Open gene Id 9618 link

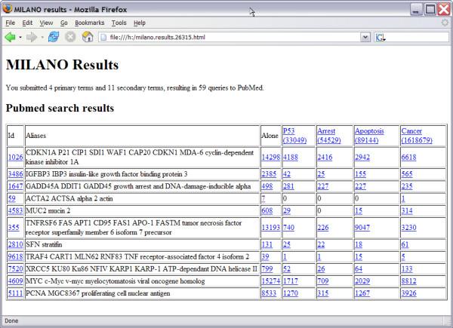point(16,257)
